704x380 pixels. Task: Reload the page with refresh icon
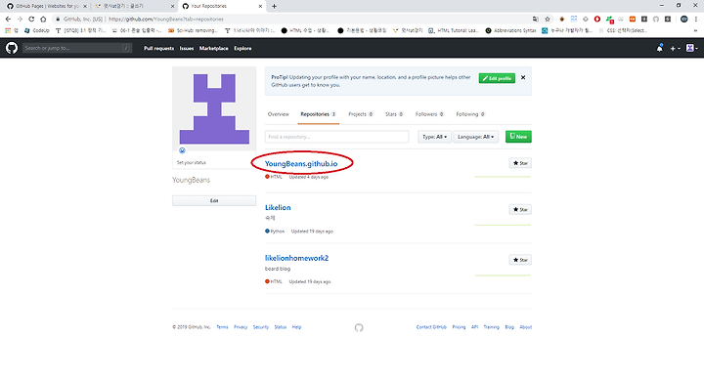[x=31, y=20]
